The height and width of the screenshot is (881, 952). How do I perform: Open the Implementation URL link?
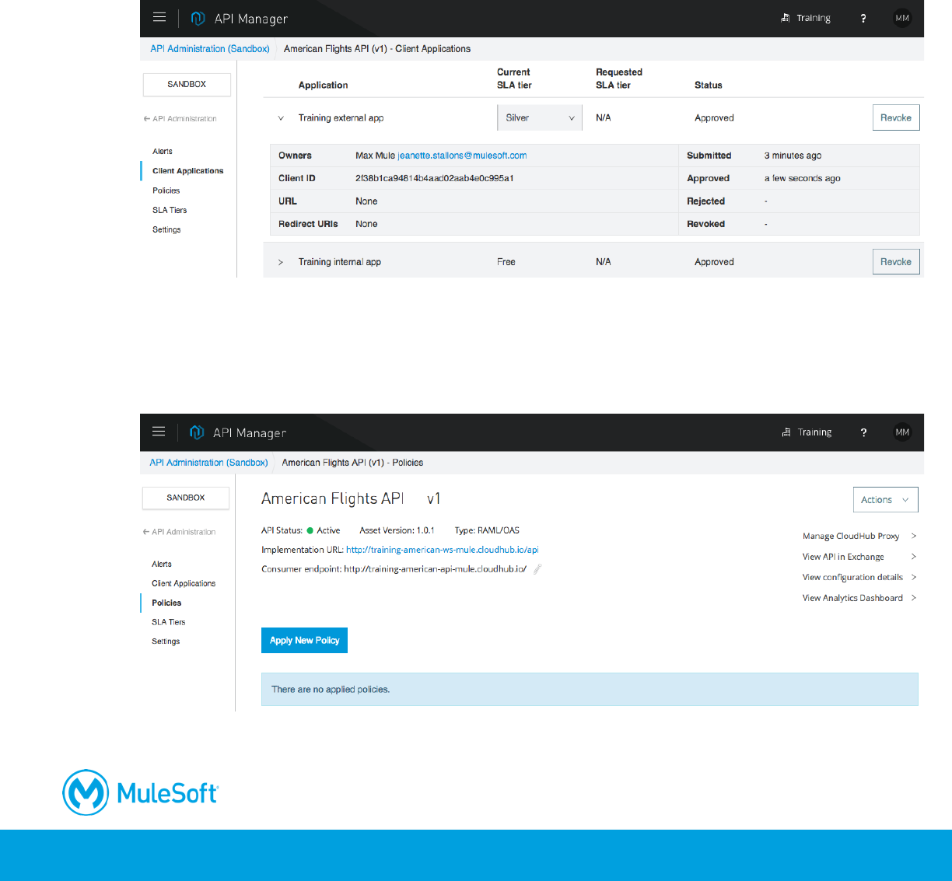442,550
